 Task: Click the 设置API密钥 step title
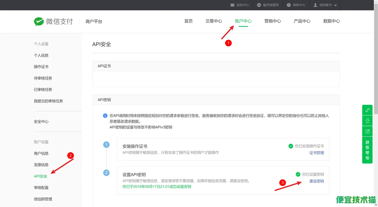134,175
